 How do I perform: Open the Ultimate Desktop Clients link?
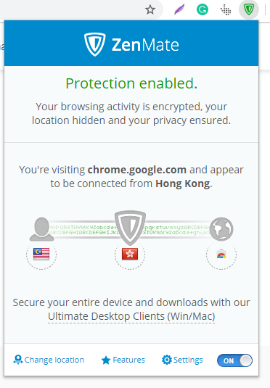click(131, 316)
